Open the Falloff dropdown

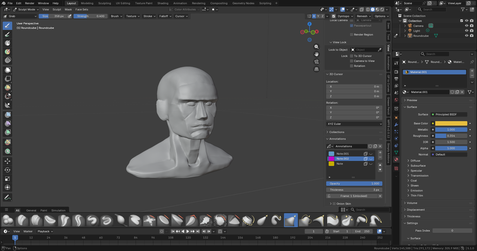point(165,16)
